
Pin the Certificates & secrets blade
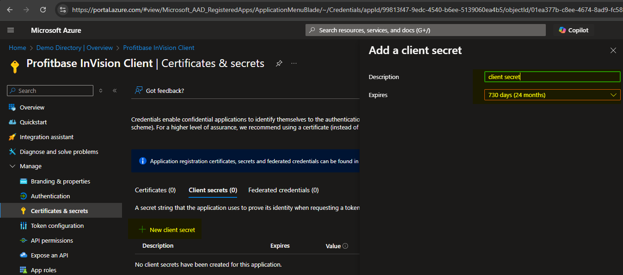279,63
